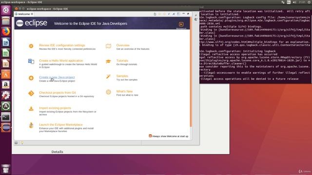
Task: Open the Samples link
Action: (122, 76)
